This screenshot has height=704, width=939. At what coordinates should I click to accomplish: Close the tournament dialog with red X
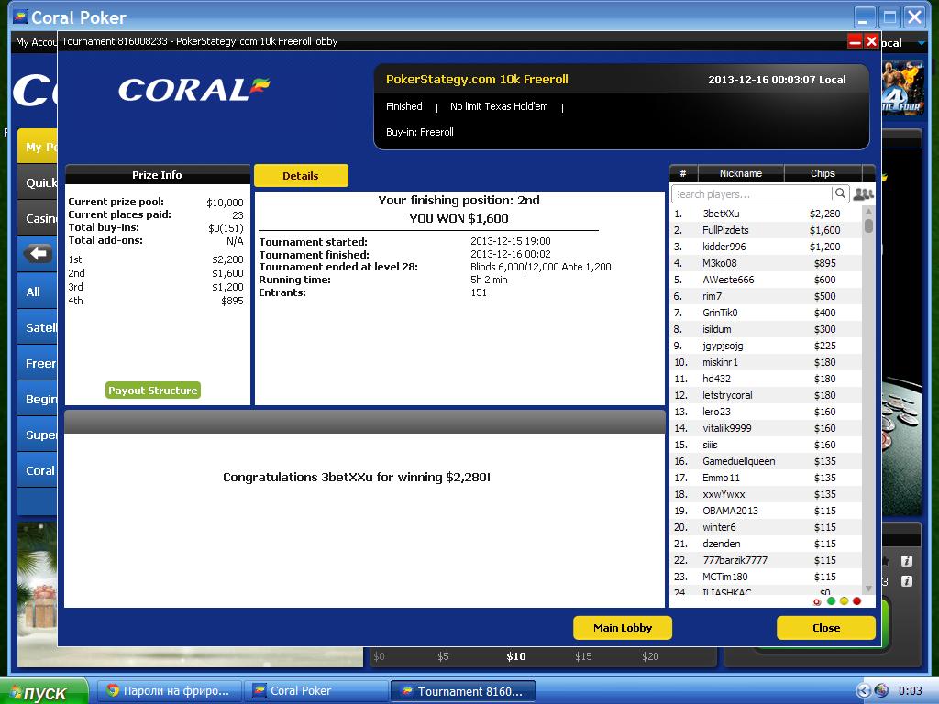(871, 41)
